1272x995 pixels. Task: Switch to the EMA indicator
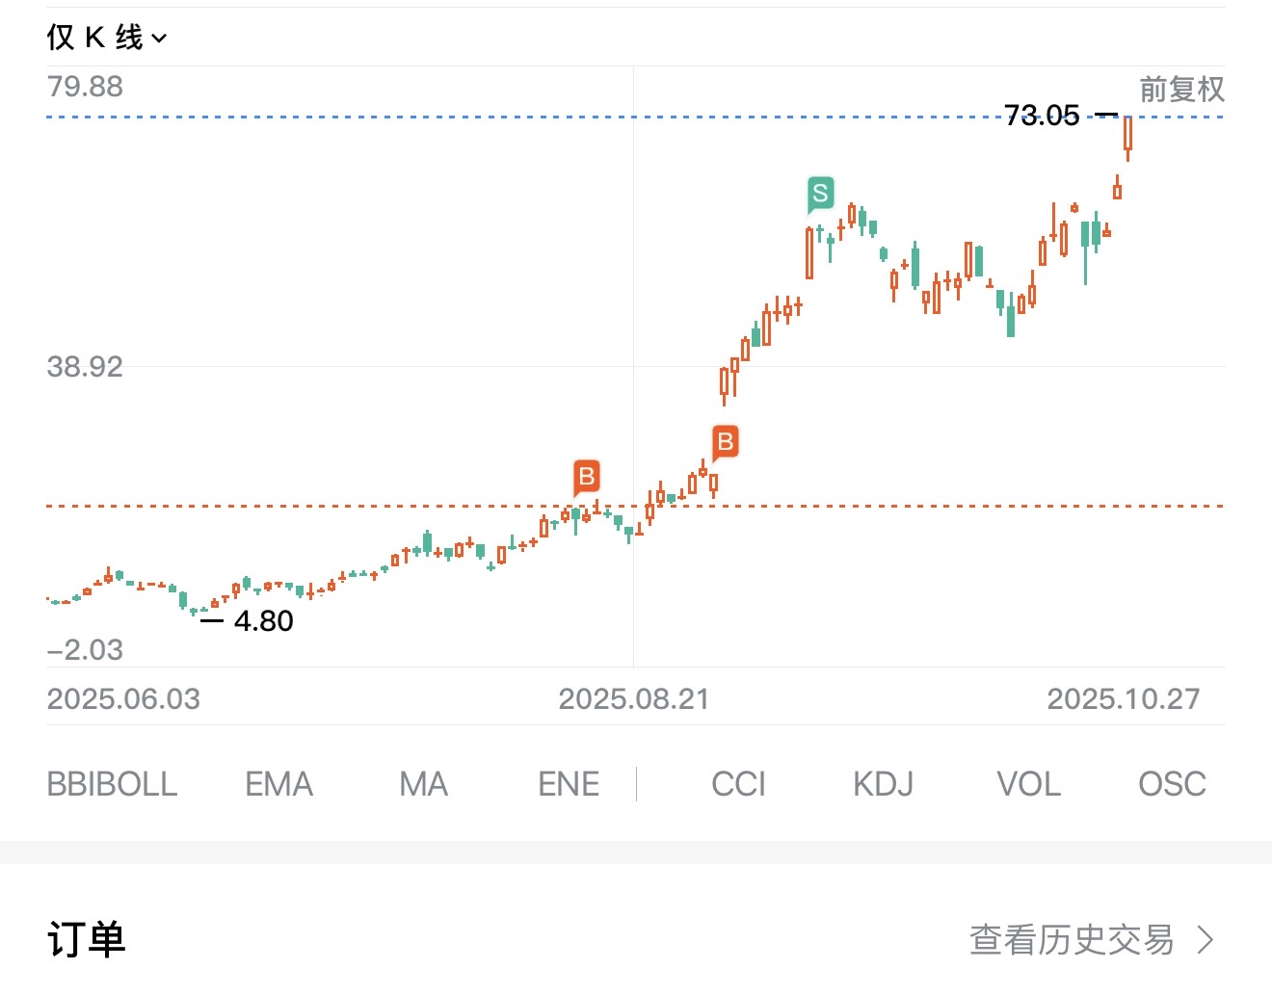[x=278, y=784]
